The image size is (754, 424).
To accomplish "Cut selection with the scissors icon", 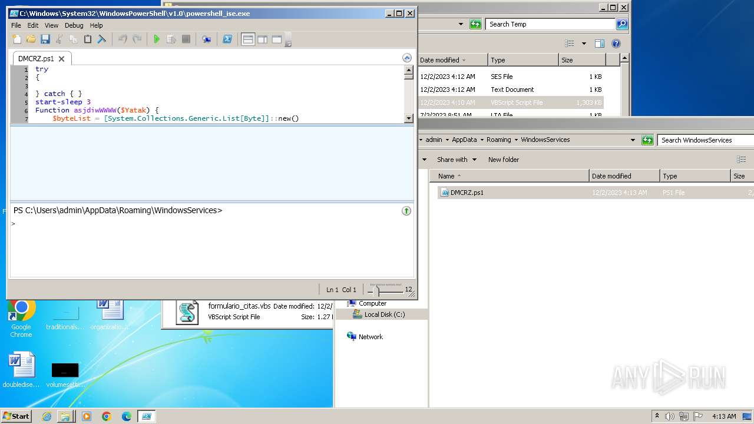I will 59,39.
